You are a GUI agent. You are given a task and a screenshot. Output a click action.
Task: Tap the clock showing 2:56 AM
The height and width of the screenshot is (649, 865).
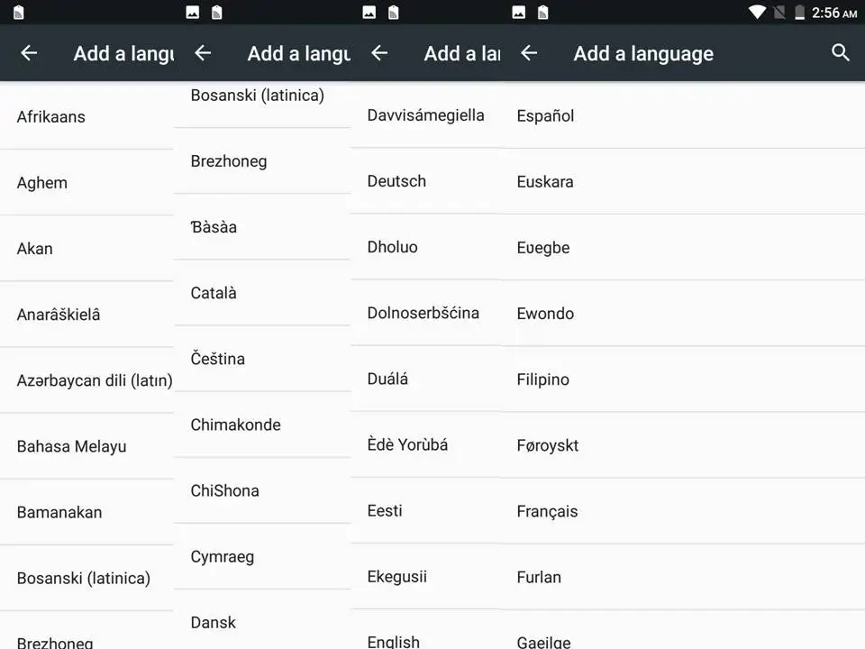tap(833, 13)
